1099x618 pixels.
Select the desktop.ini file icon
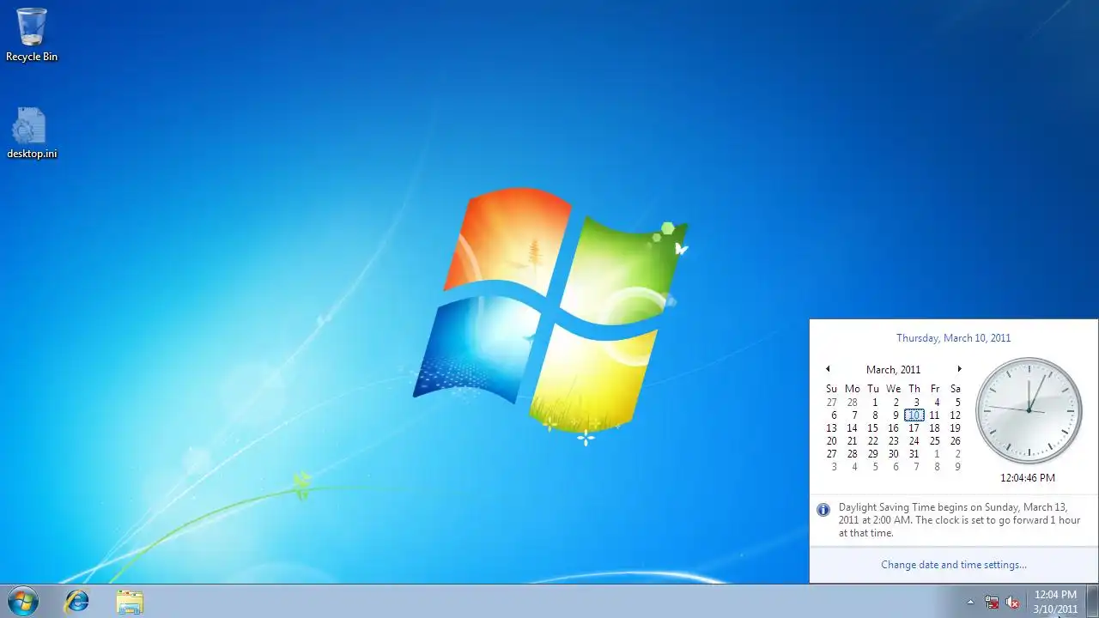(32, 133)
